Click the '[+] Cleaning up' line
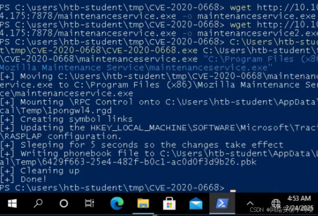318x216 pixels. (40, 171)
